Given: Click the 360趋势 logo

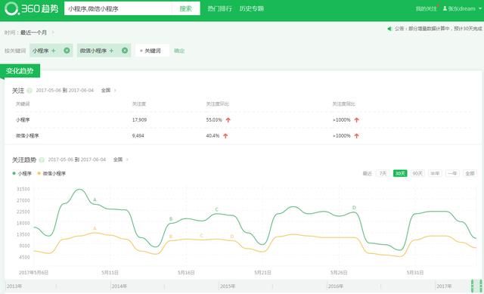Looking at the screenshot, I should click(x=32, y=8).
